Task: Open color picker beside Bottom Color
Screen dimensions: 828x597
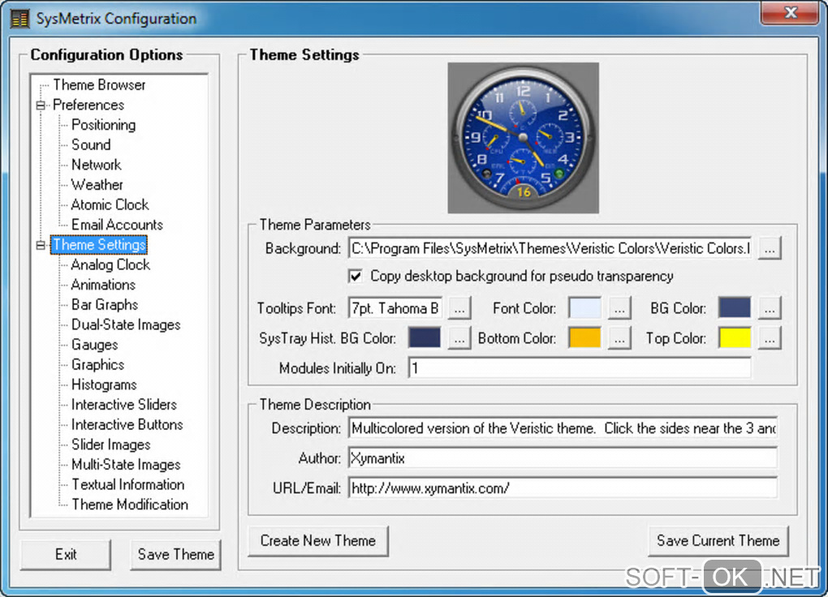Action: (x=619, y=338)
